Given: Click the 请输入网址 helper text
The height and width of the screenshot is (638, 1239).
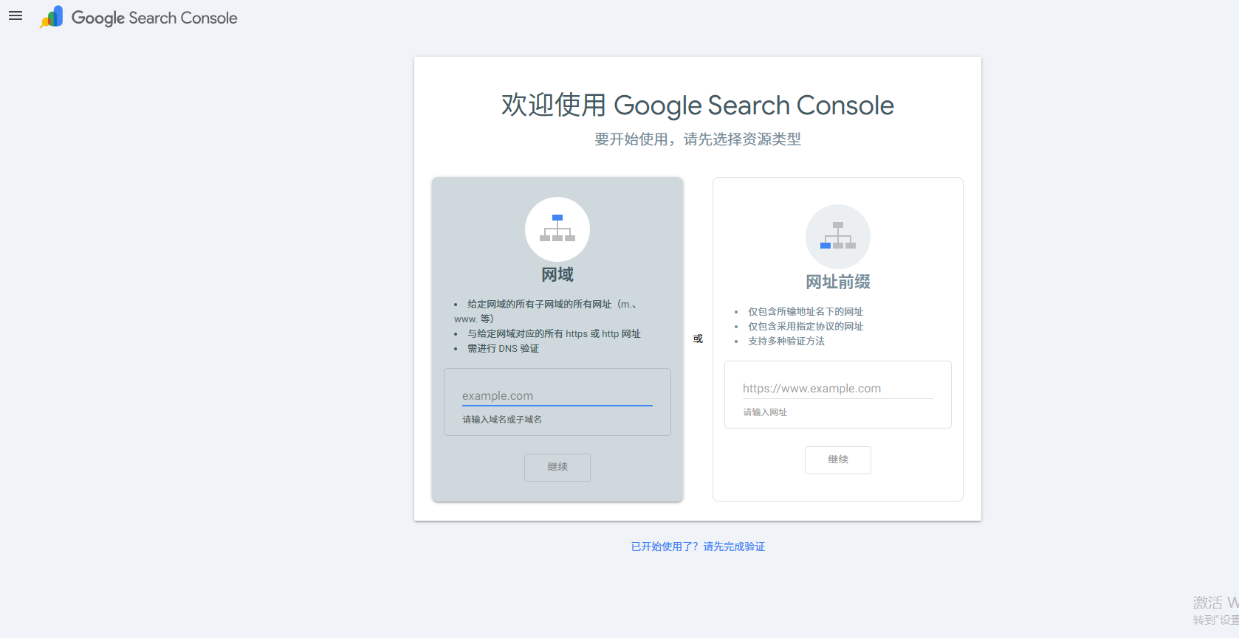Looking at the screenshot, I should coord(765,412).
